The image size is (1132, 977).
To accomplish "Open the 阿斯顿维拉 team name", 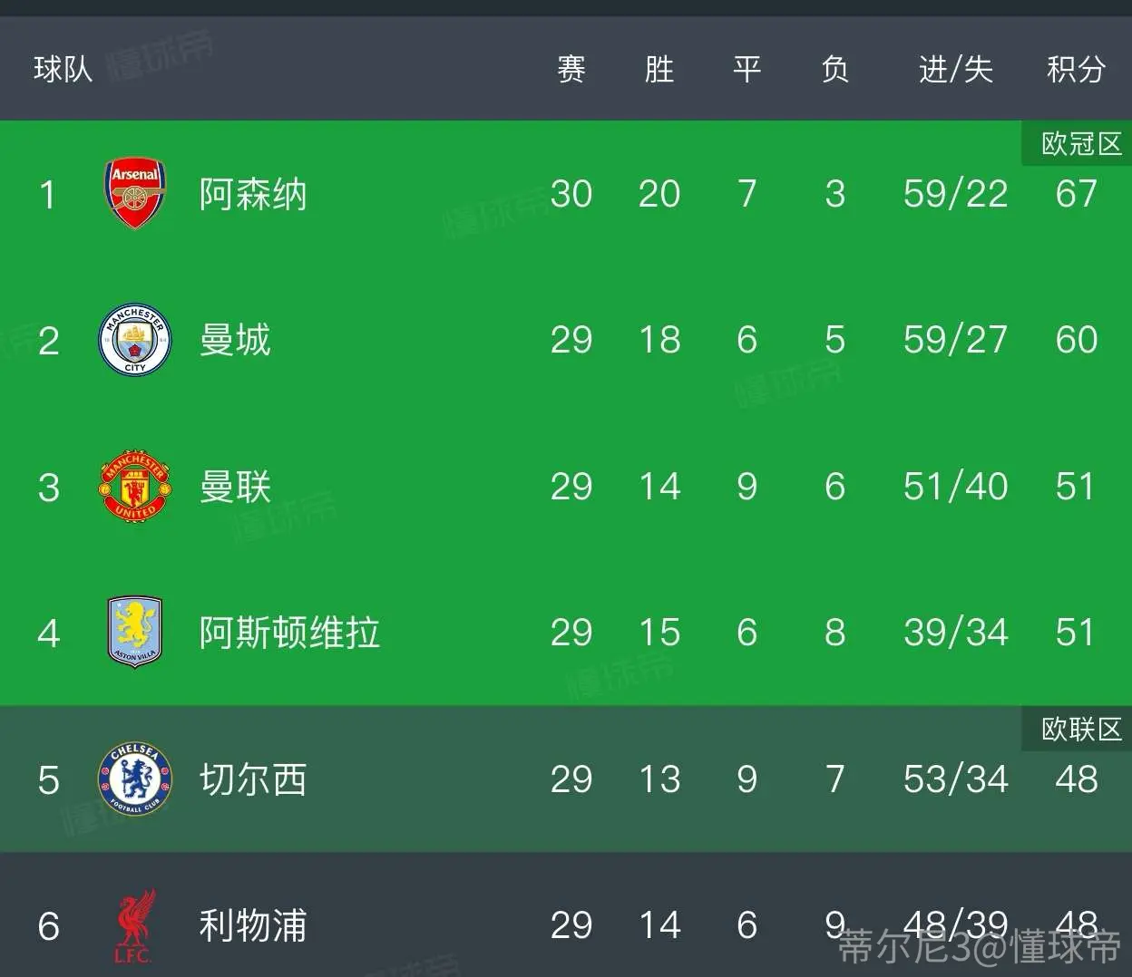I will pyautogui.click(x=289, y=633).
